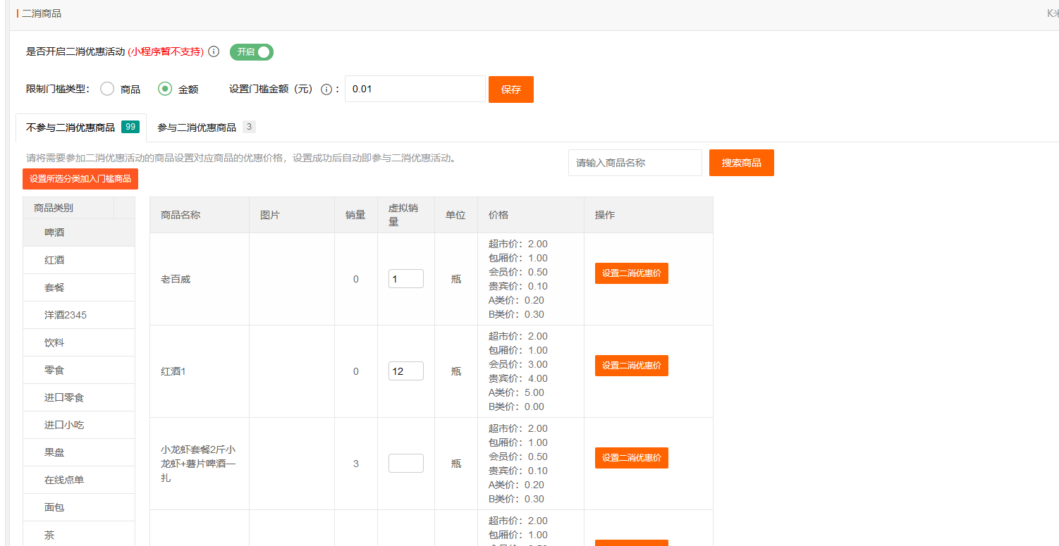1059x546 pixels.
Task: Click the red 小程序暂不支持 note
Action: pyautogui.click(x=166, y=51)
